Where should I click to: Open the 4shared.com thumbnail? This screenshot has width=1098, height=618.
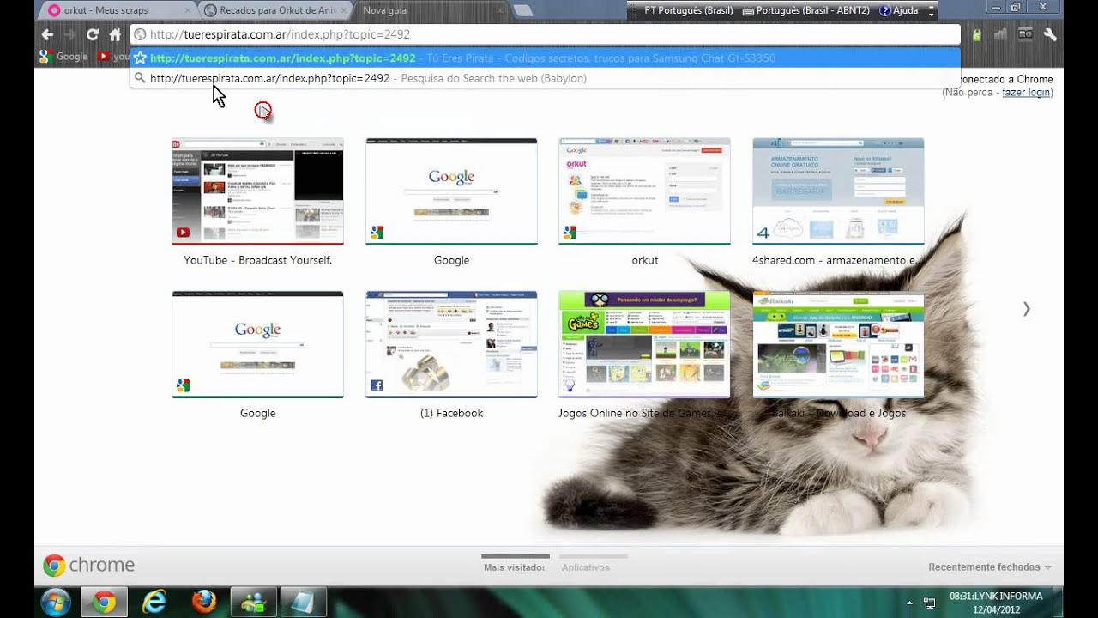click(x=838, y=191)
